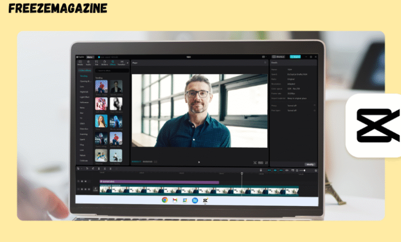The width and height of the screenshot is (401, 242).
Task: Select the Halloween effects category
Action: coord(84,102)
